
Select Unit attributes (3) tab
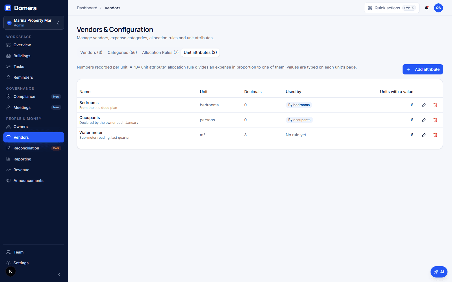coord(200,52)
